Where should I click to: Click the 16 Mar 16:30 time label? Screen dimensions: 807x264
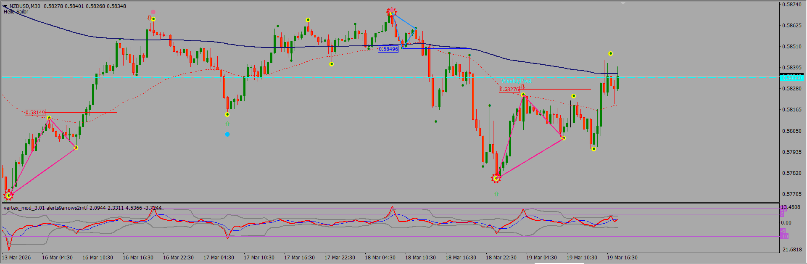[138, 258]
